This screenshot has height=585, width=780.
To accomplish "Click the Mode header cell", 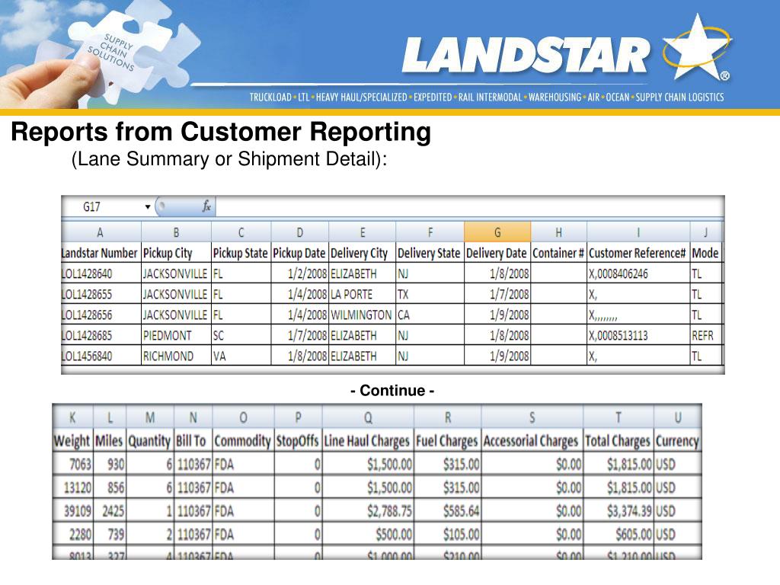I will pyautogui.click(x=705, y=253).
